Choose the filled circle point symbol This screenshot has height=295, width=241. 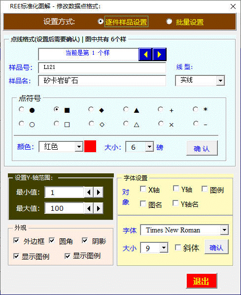(22, 109)
